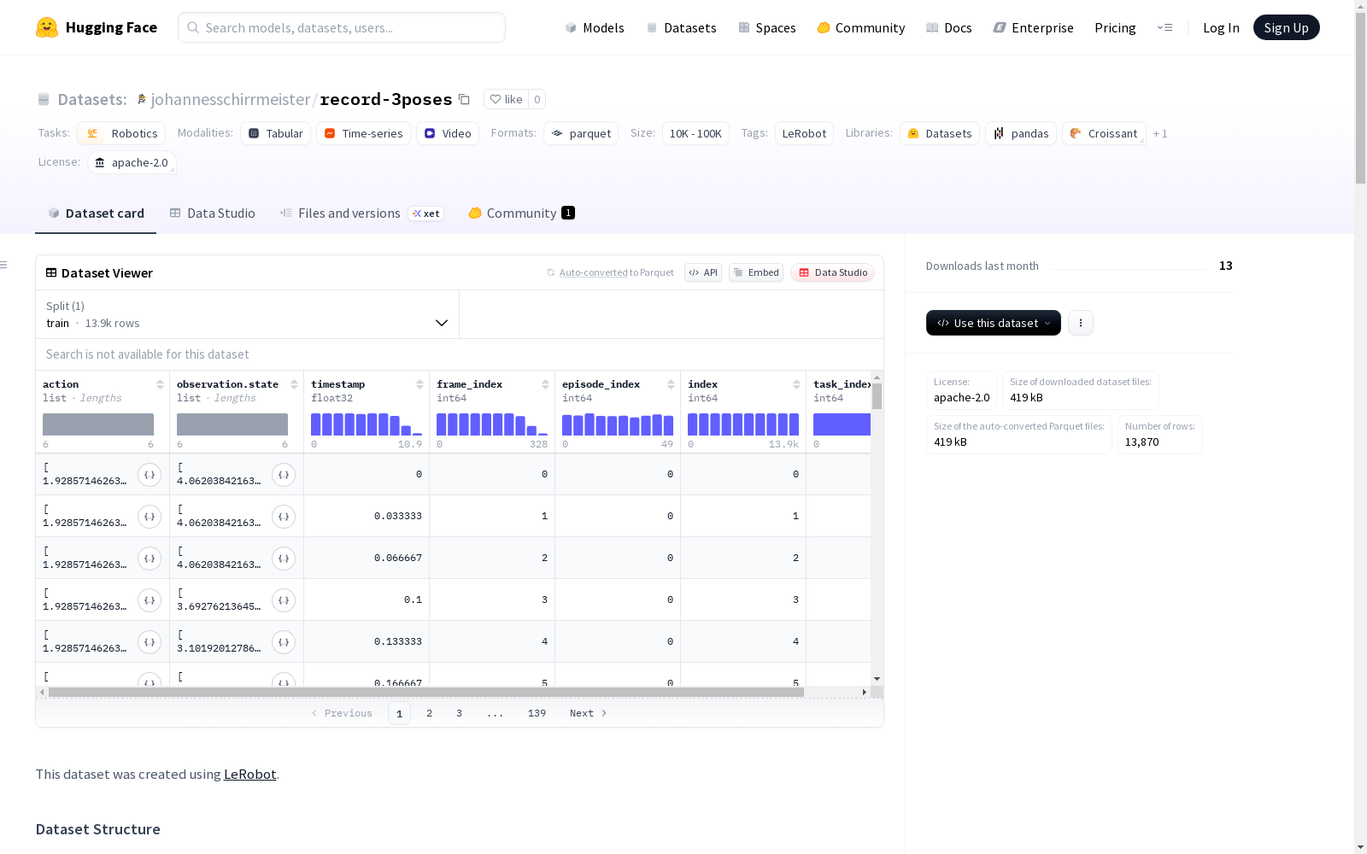Screen dimensions: 1367x854
Task: Open the navigation more-options menu icon
Action: tap(1165, 27)
